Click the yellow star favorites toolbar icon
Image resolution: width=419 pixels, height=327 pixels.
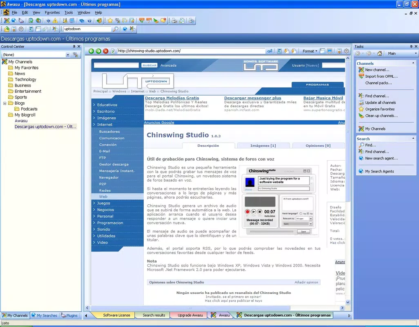point(110,20)
